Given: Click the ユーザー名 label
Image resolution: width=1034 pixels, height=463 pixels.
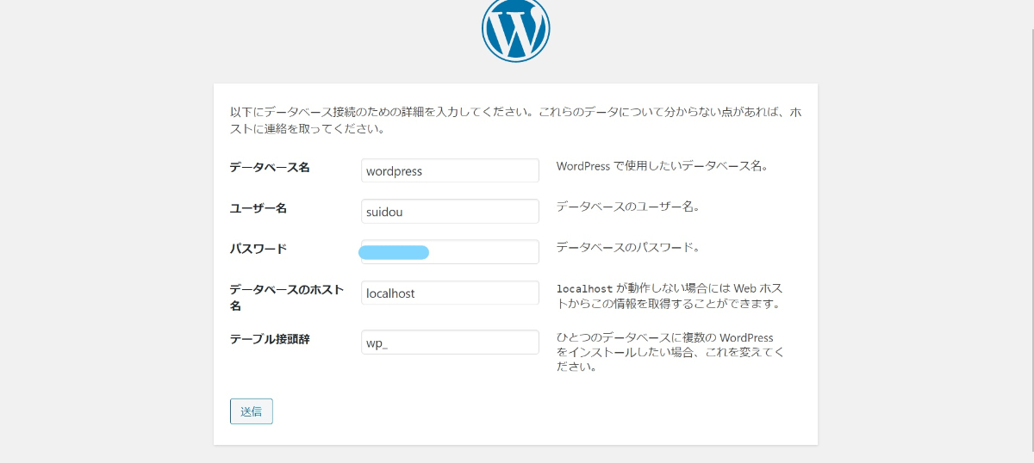Looking at the screenshot, I should pyautogui.click(x=258, y=208).
